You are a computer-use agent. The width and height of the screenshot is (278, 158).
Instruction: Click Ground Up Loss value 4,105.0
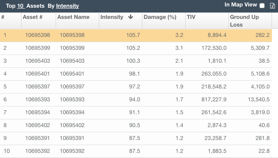tap(260, 87)
